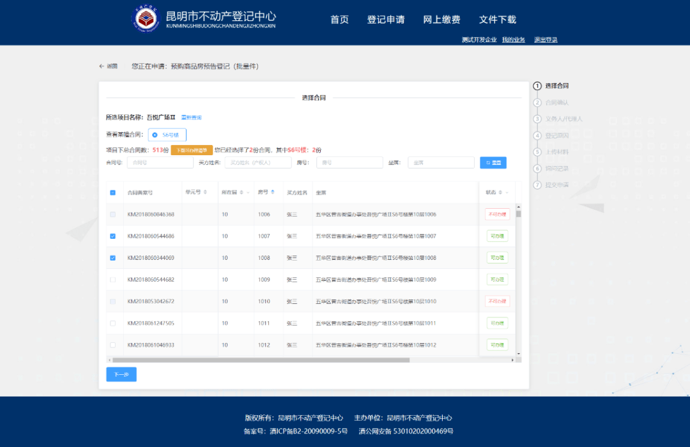
Task: Click step 5 circle 上传材料
Action: pos(537,152)
